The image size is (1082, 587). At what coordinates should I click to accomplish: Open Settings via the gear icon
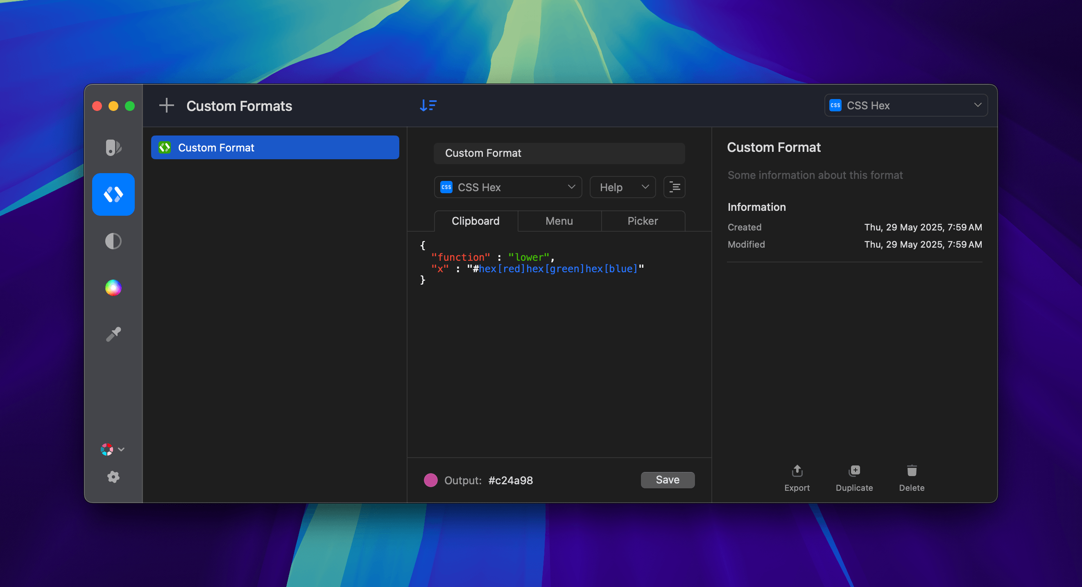click(113, 477)
